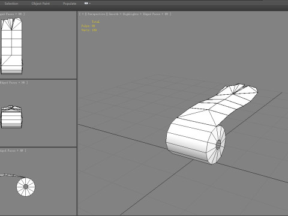Viewport: 288px width, 216px height.
Task: Select the circular roll in bottom-left viewport
Action: [26, 187]
